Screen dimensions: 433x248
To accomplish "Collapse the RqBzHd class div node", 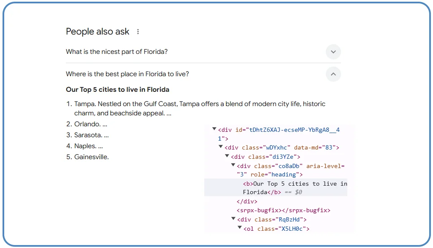I will pyautogui.click(x=233, y=219).
